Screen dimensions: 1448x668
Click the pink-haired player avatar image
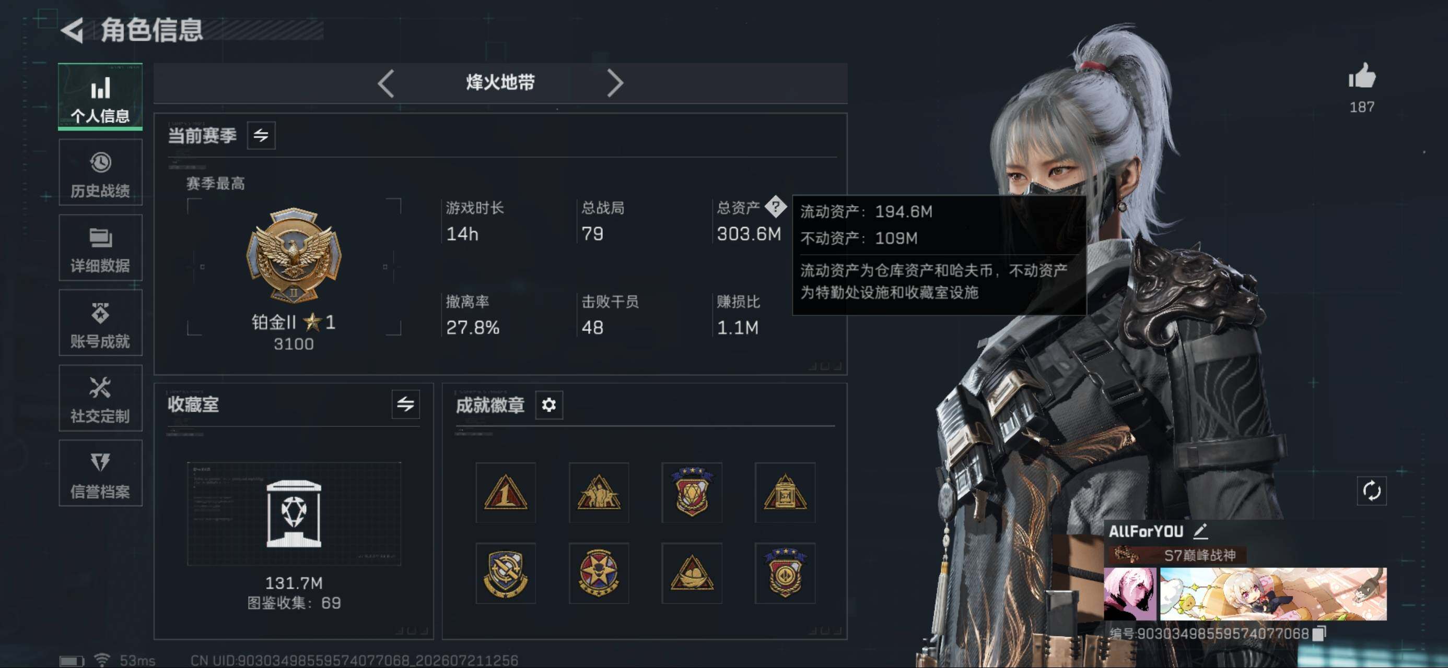[1130, 593]
